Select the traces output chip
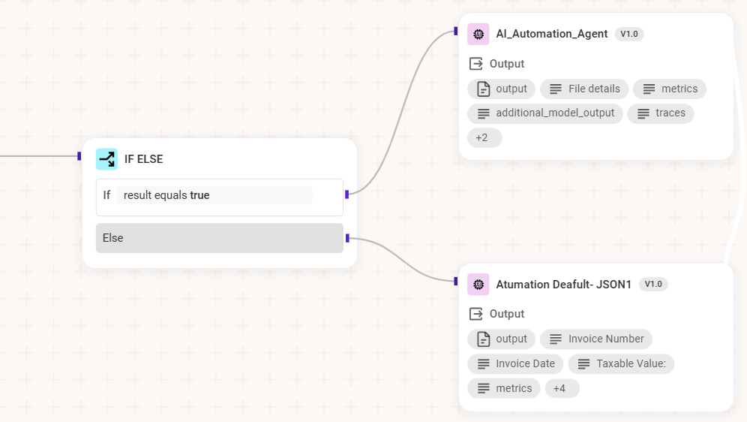 [661, 113]
